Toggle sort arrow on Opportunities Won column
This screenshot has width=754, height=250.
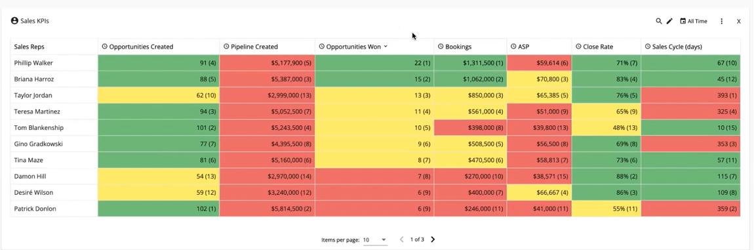point(386,47)
